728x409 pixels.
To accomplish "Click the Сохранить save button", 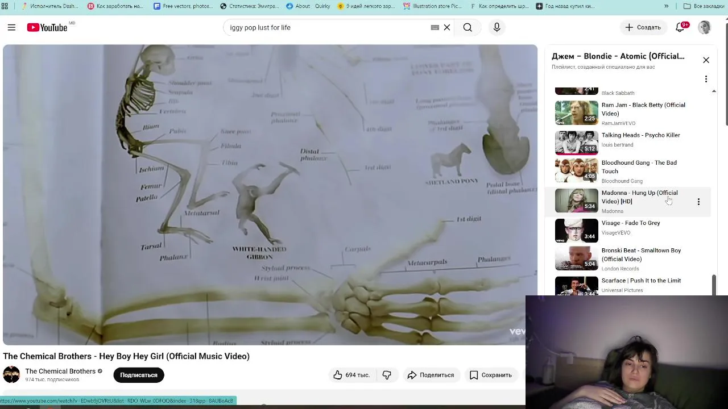I will click(490, 375).
